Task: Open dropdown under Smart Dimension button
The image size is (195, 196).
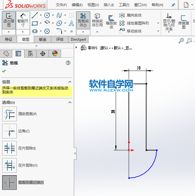Action: click(x=23, y=32)
